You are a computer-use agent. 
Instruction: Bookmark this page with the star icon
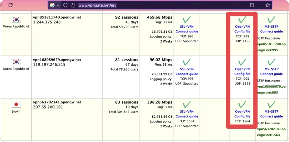pos(268,5)
